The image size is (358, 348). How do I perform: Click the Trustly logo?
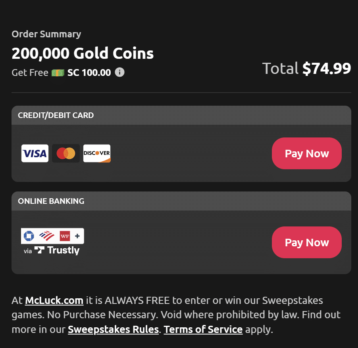[57, 250]
